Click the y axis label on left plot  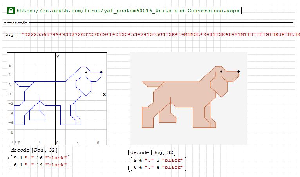point(58,57)
